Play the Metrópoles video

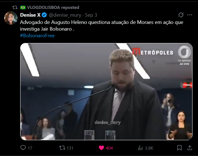[x=106, y=91]
